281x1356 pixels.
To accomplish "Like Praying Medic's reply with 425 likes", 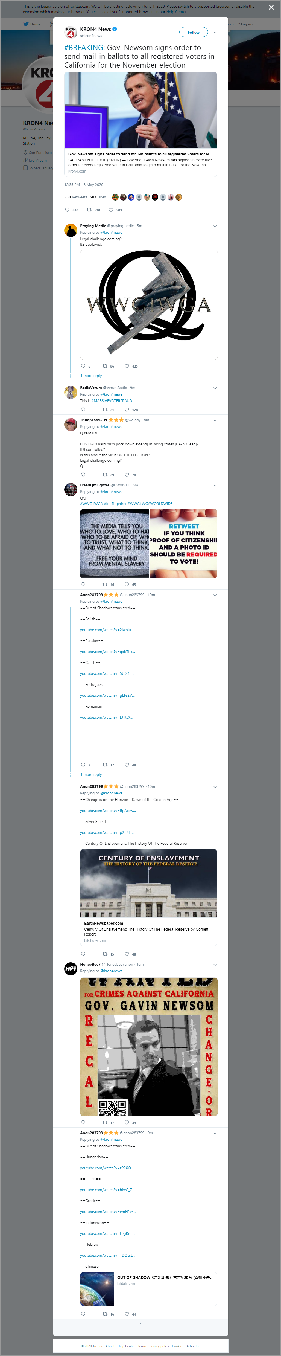I will 127,366.
